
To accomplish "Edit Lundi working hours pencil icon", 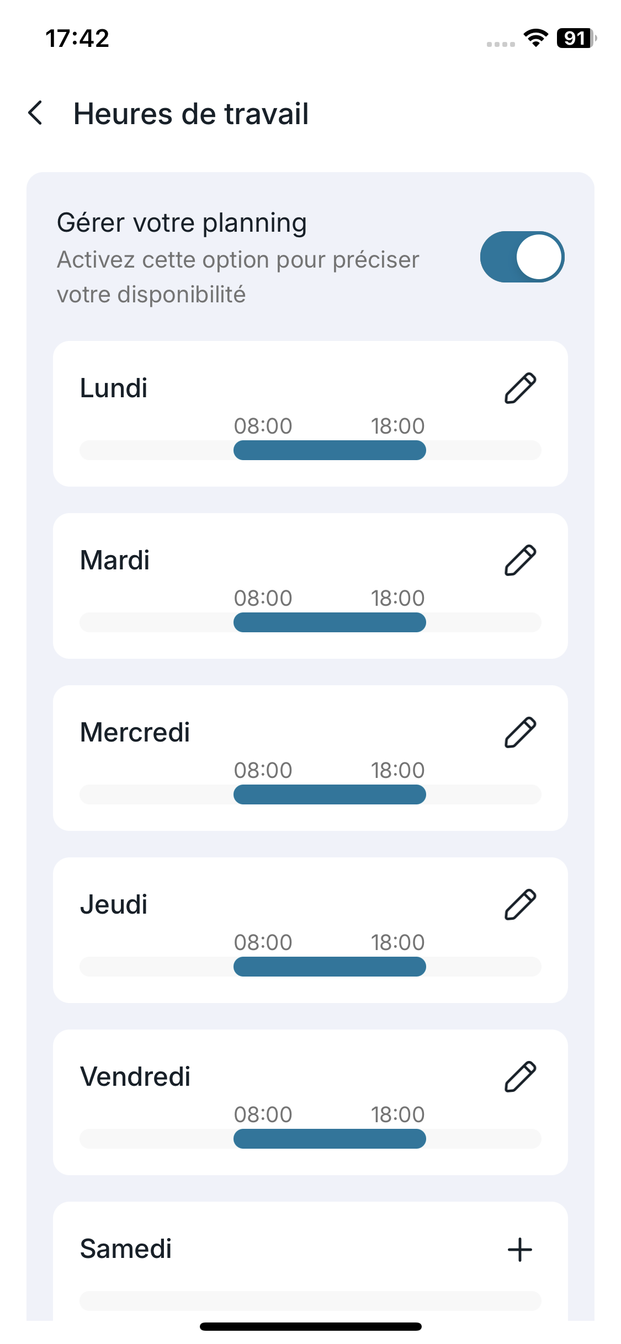I will (x=520, y=388).
